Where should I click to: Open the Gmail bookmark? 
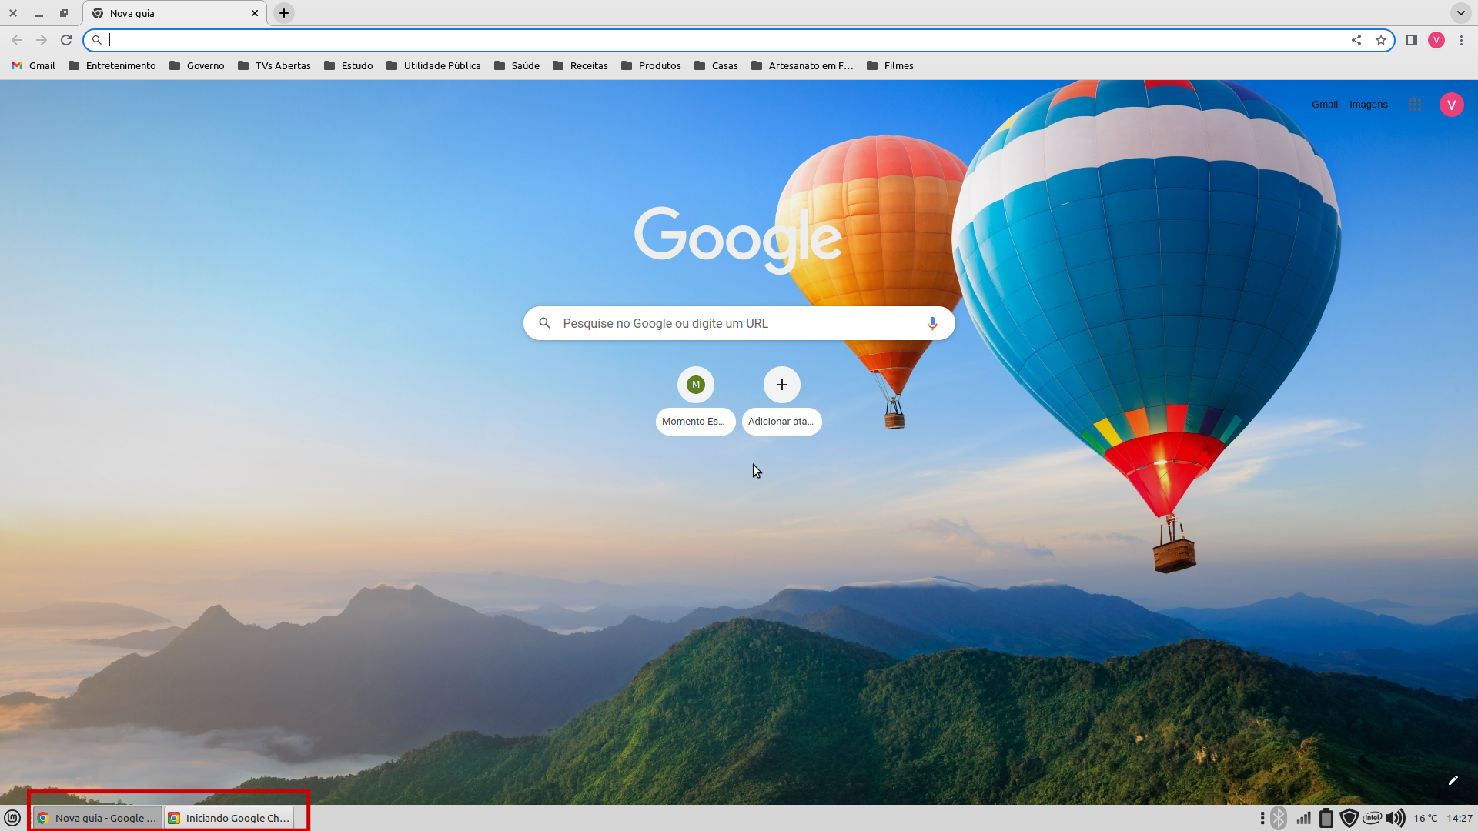(x=33, y=65)
